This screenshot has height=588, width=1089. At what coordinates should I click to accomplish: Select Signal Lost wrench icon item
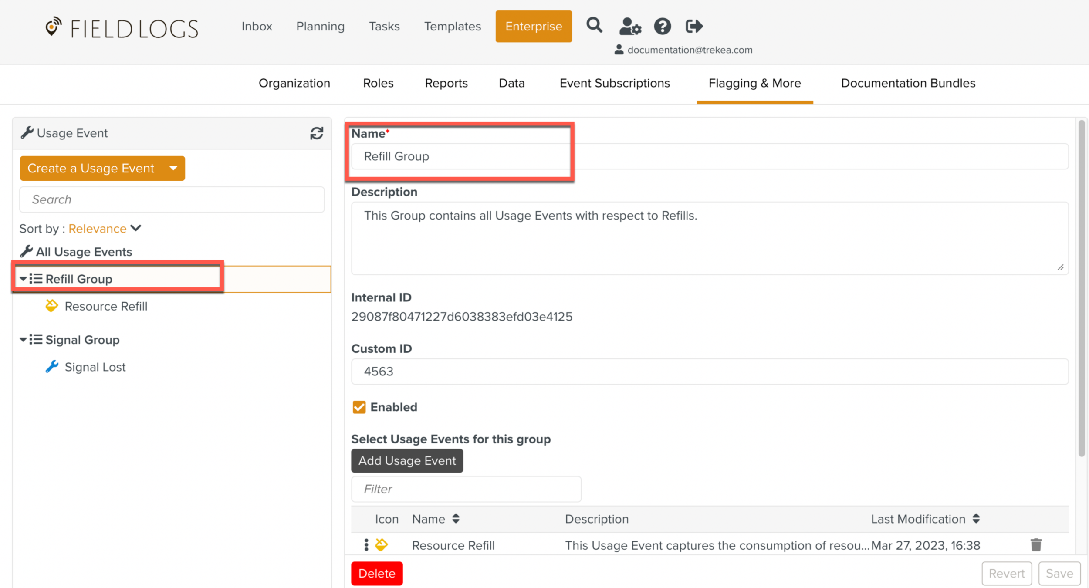point(52,367)
